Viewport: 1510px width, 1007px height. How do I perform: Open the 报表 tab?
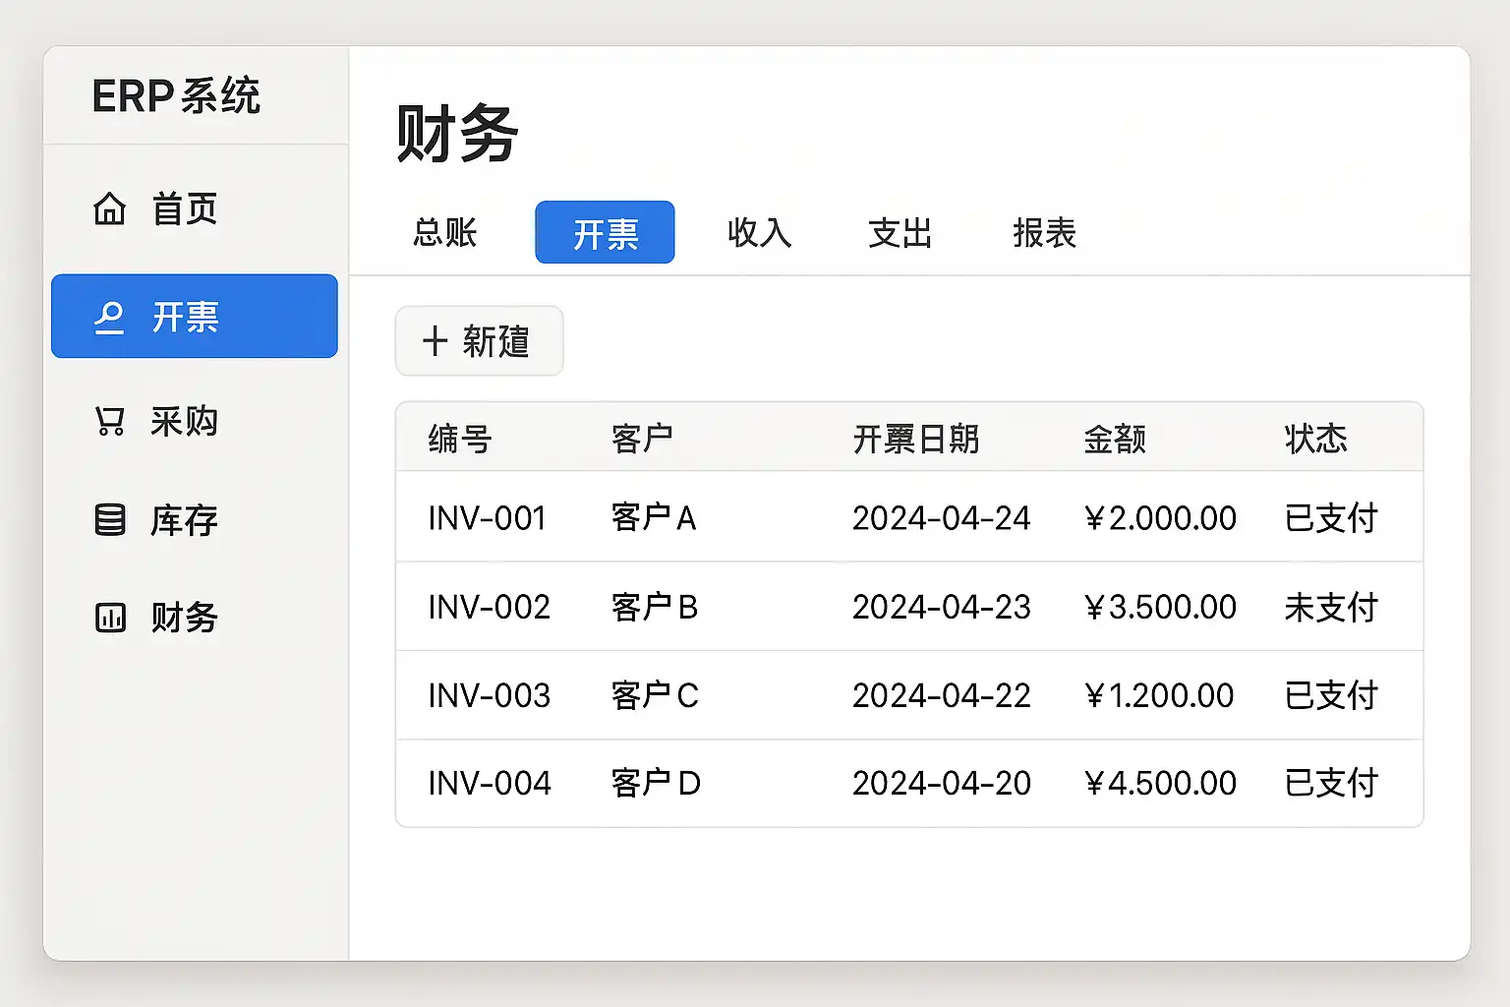[x=1044, y=233]
